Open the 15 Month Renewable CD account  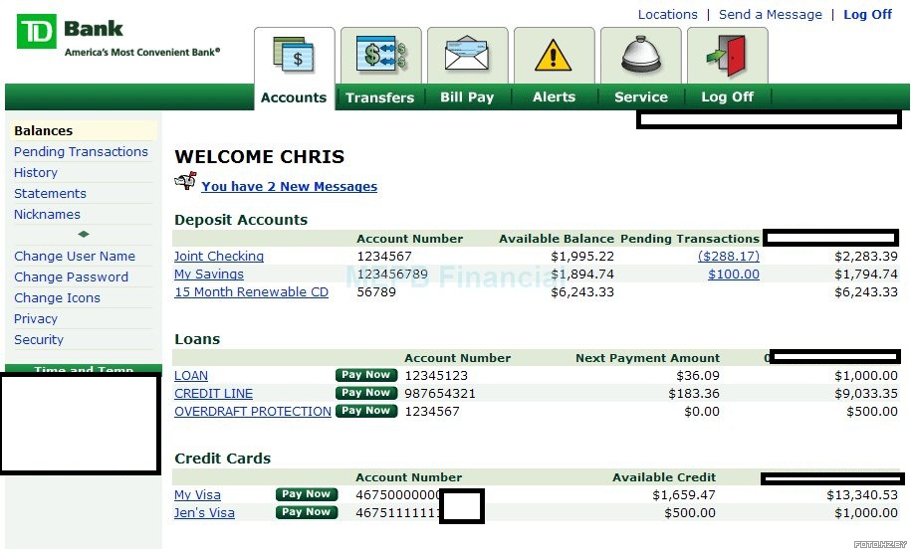click(252, 292)
